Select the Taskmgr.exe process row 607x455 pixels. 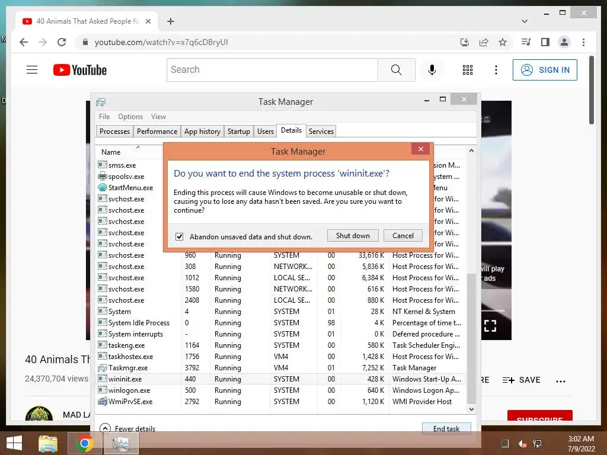pyautogui.click(x=282, y=367)
